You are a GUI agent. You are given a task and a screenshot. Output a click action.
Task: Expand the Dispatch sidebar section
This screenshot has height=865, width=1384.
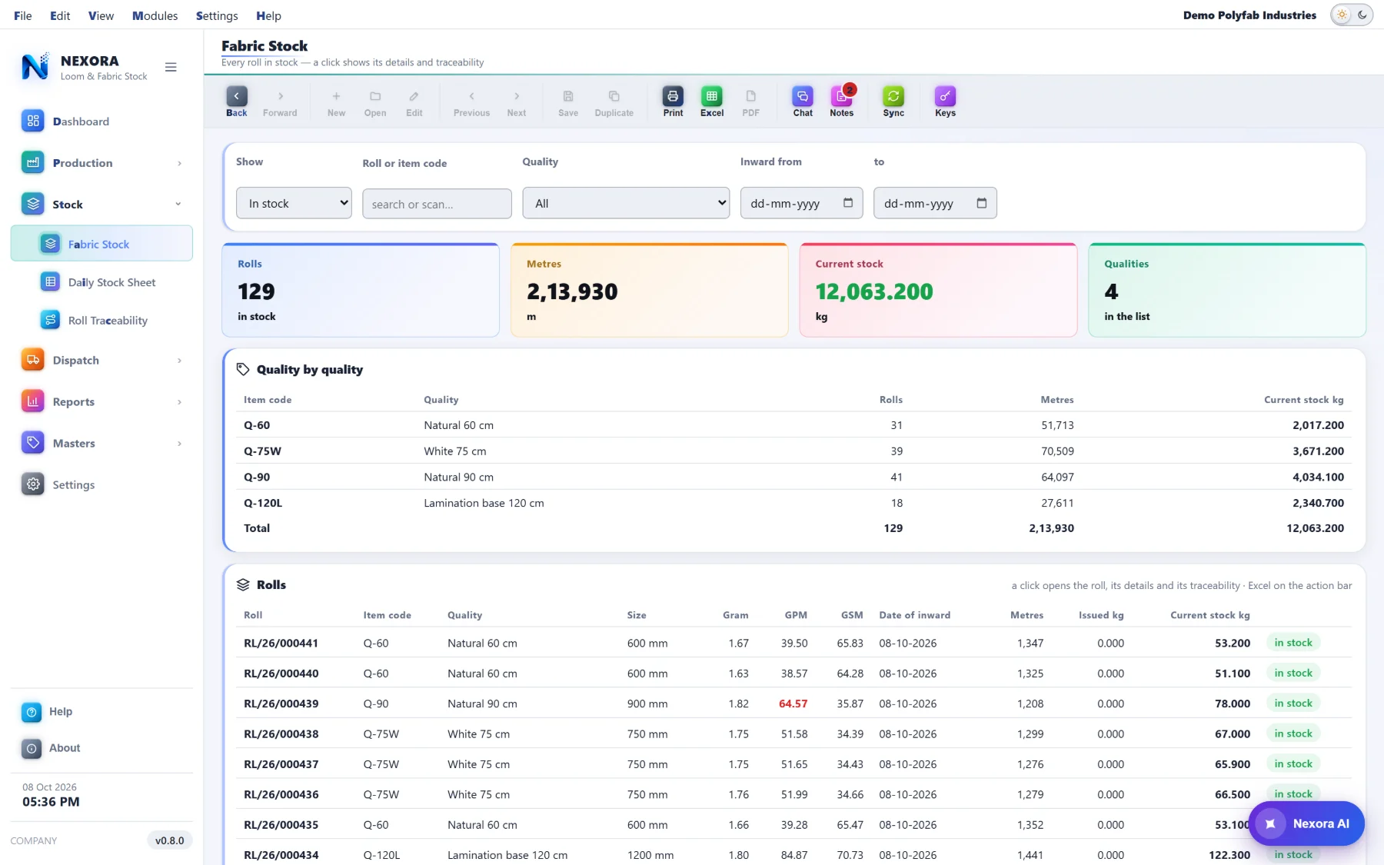pyautogui.click(x=101, y=361)
